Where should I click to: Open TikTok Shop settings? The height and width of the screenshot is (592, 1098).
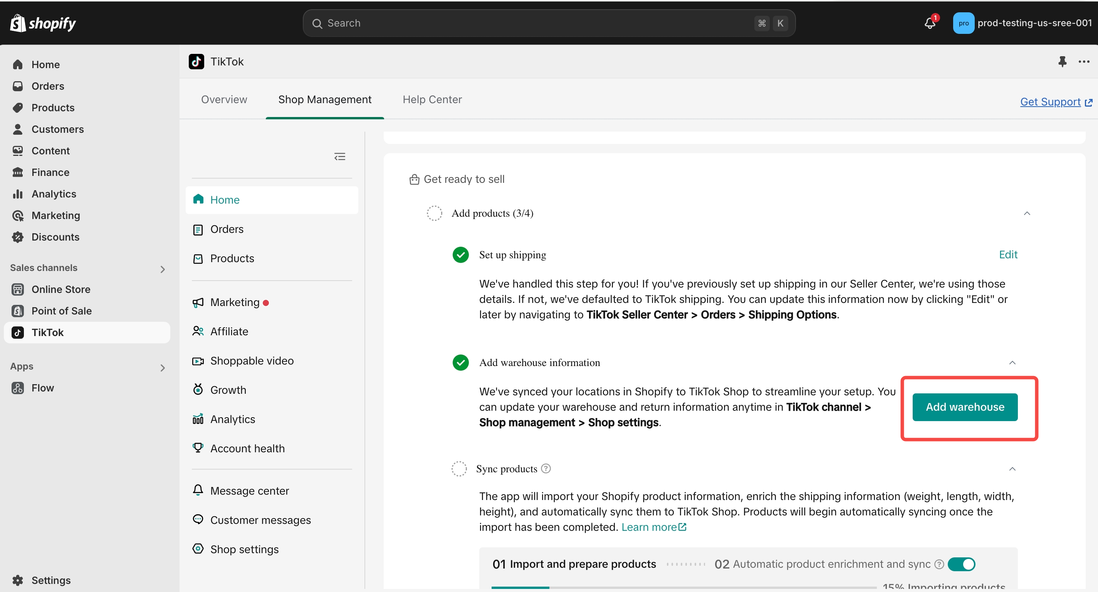coord(244,549)
